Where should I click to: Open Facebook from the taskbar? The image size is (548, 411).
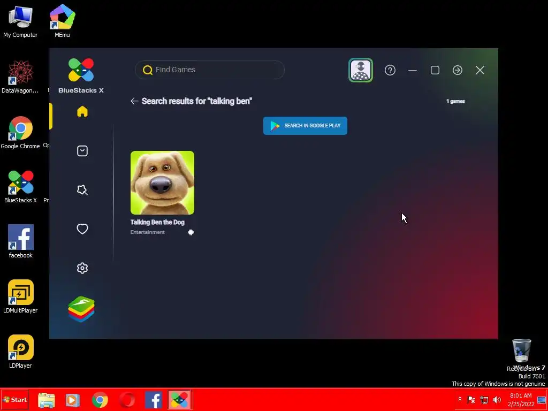click(154, 400)
